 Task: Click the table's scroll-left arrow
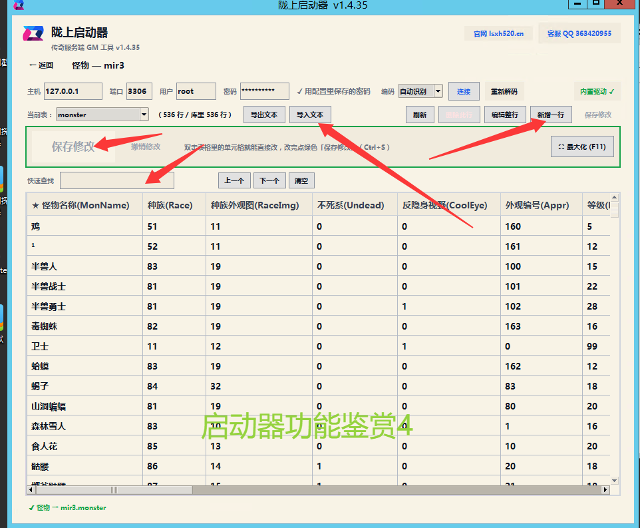coord(31,489)
